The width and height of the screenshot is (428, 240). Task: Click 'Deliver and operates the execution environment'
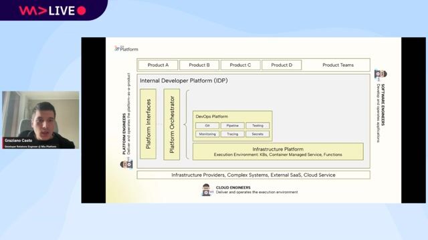(x=257, y=192)
